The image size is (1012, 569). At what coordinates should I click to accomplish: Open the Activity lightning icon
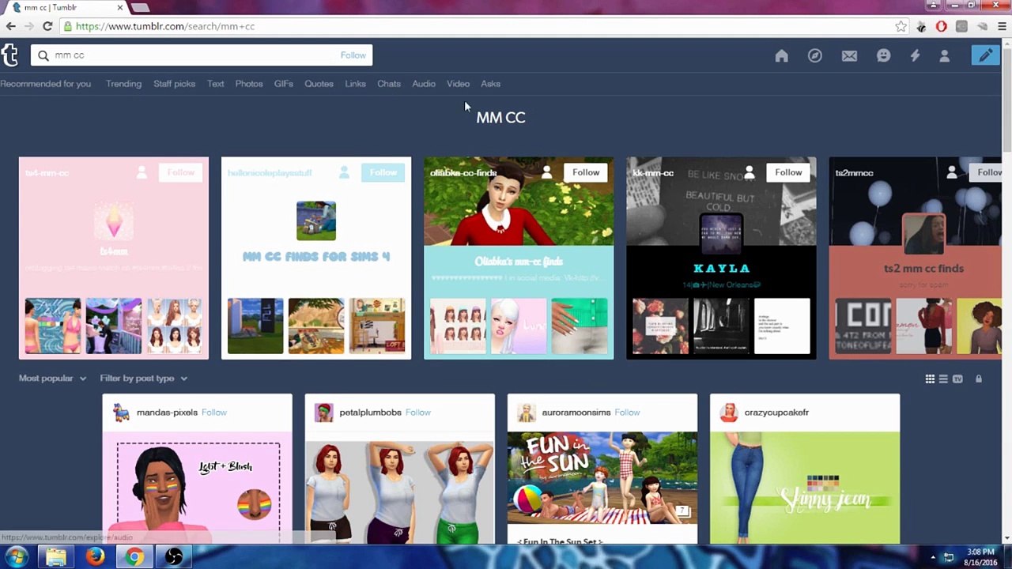point(915,55)
